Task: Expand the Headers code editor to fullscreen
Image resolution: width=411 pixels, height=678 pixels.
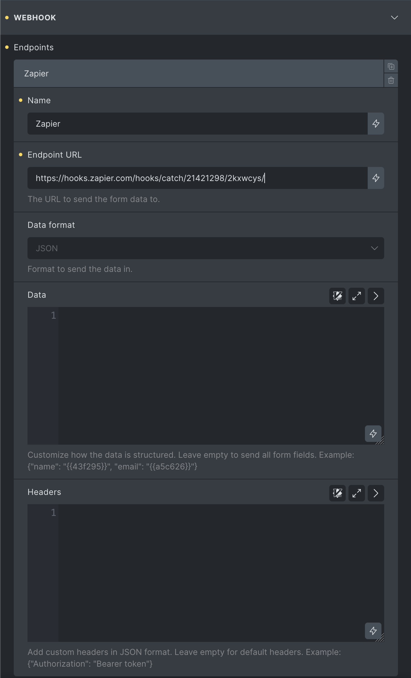Action: click(356, 493)
